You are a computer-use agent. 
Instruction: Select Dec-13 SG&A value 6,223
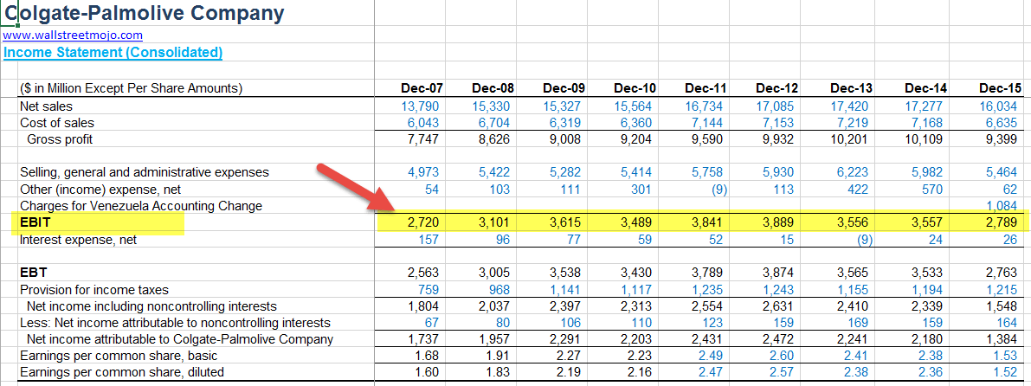coord(853,172)
